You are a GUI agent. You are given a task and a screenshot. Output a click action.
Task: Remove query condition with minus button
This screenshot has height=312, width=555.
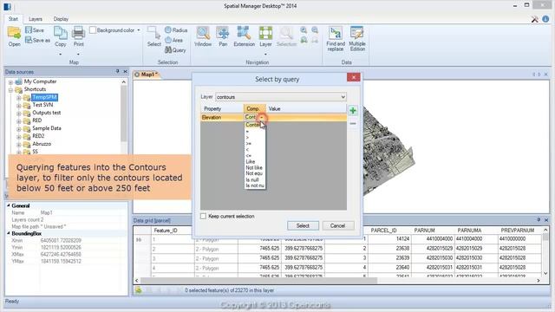coord(353,123)
